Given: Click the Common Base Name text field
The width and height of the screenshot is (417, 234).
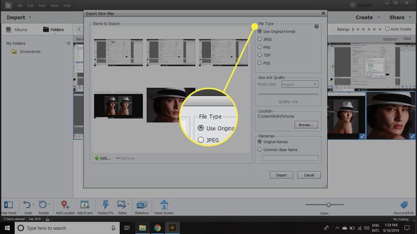Looking at the screenshot, I should click(x=290, y=158).
